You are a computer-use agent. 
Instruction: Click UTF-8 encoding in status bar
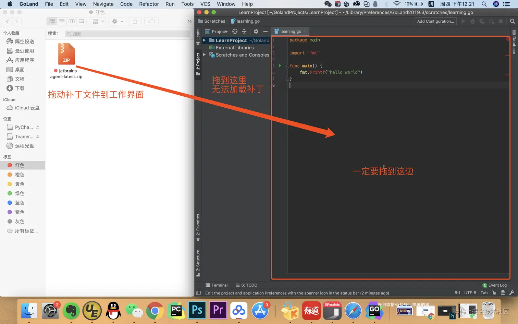point(470,293)
